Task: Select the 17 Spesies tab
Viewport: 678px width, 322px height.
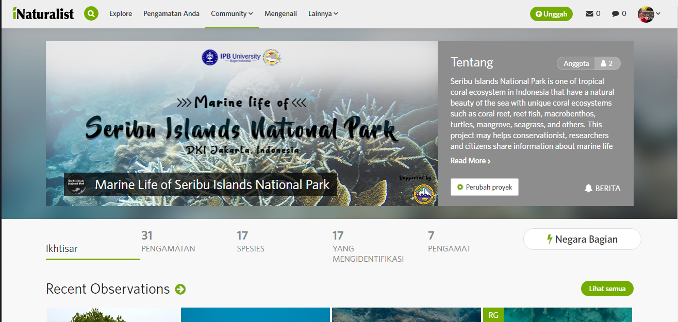Action: tap(251, 242)
